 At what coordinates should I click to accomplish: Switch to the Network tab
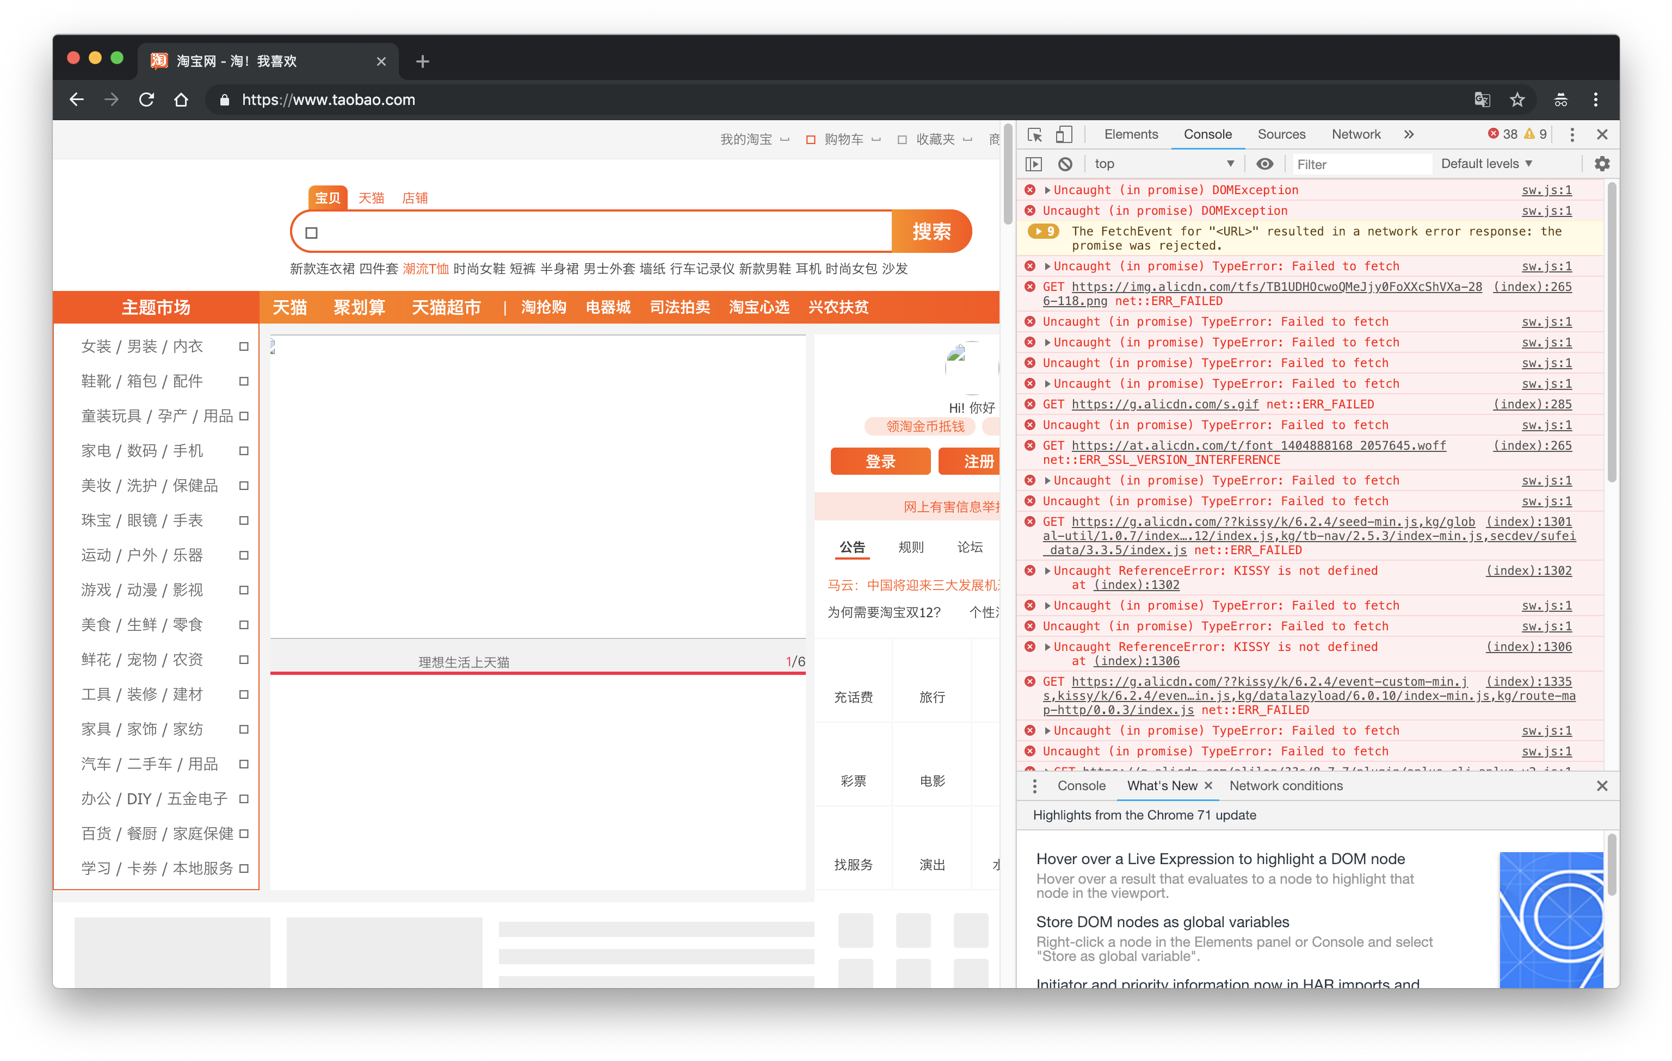click(x=1355, y=135)
